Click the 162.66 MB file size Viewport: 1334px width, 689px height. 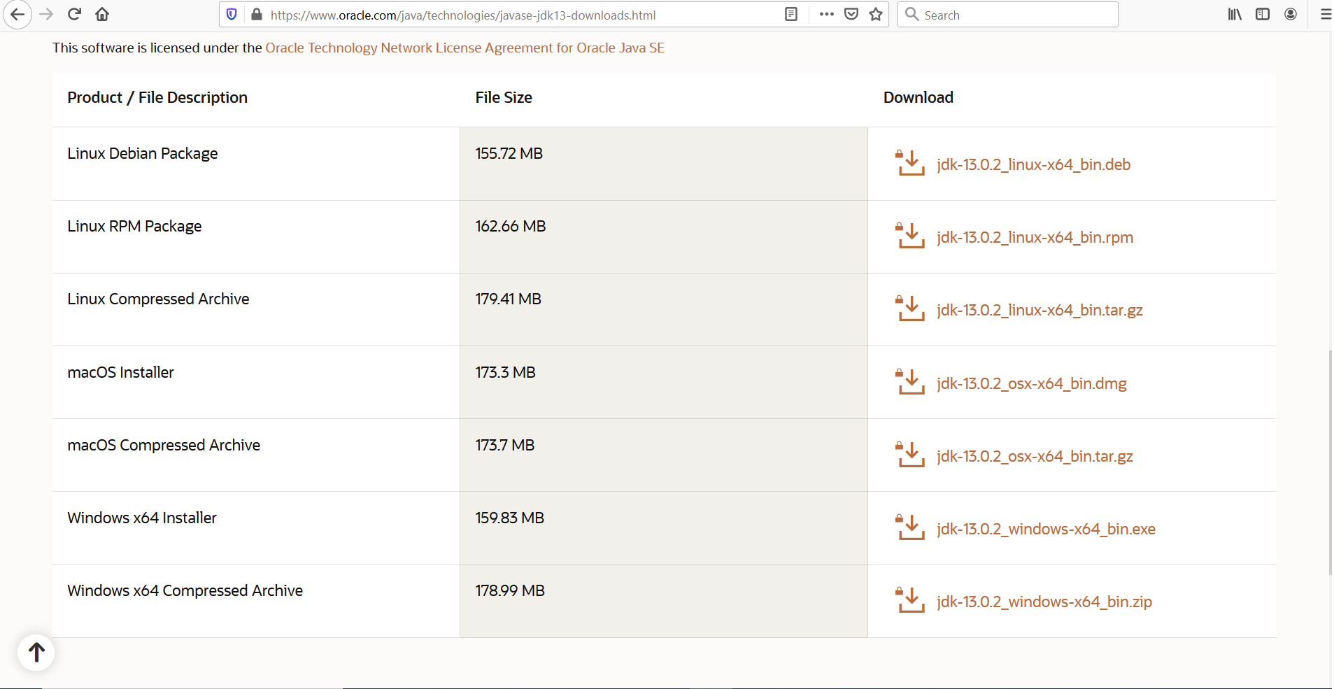pos(511,226)
